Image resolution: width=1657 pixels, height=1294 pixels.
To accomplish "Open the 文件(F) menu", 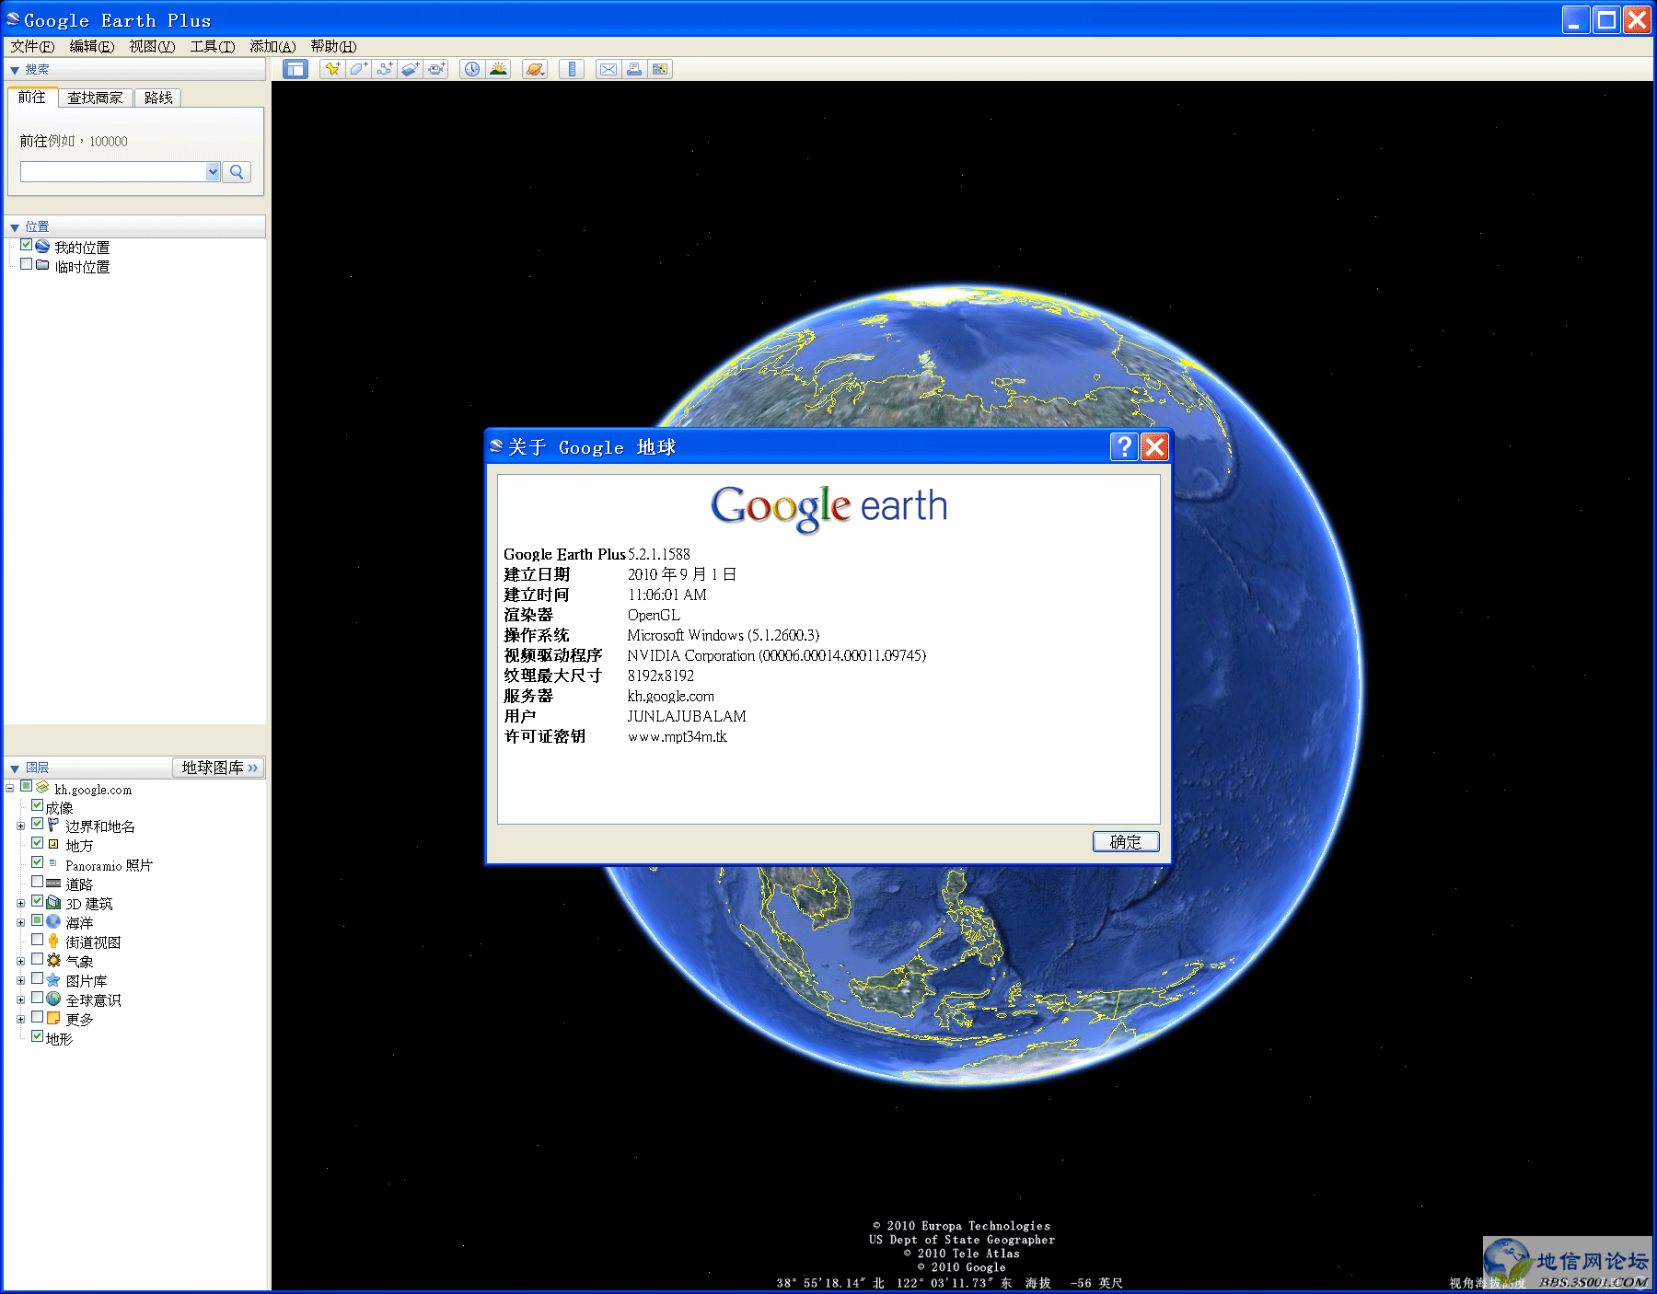I will coord(32,46).
